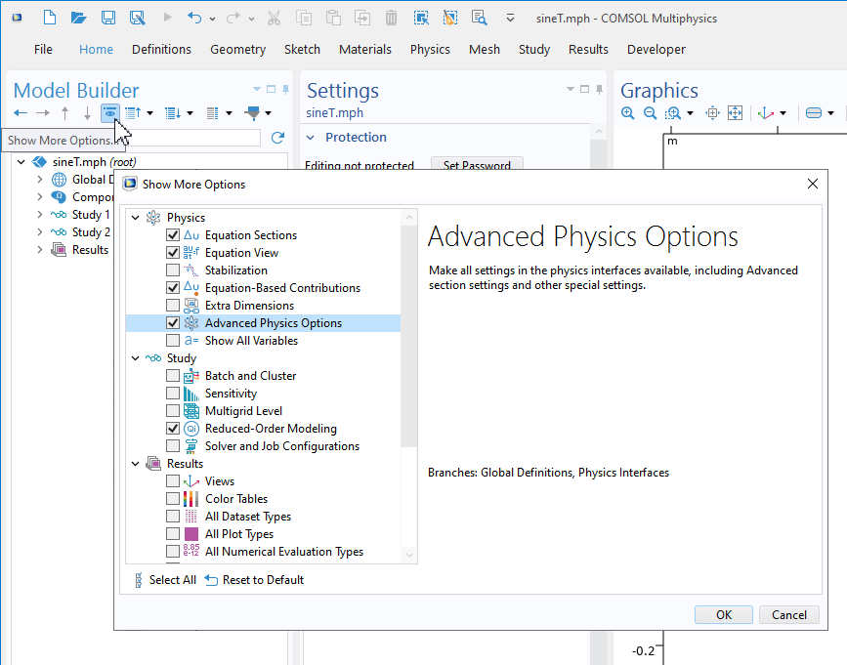
Task: Collapse the Study group in the dialog
Action: [136, 358]
